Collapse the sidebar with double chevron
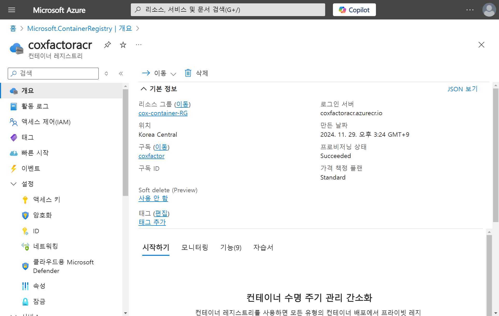Viewport: 499px width, 316px height. click(121, 73)
